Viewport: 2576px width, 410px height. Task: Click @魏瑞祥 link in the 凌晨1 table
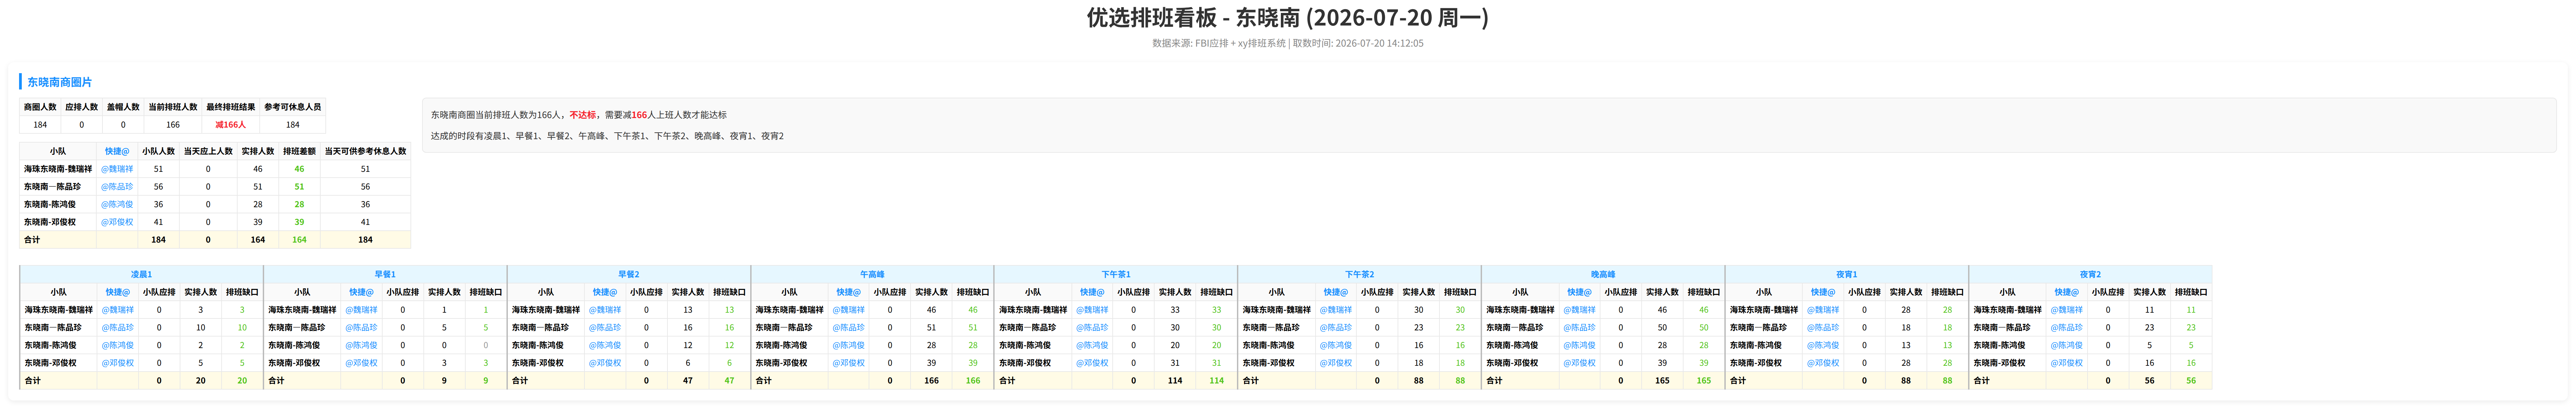118,310
